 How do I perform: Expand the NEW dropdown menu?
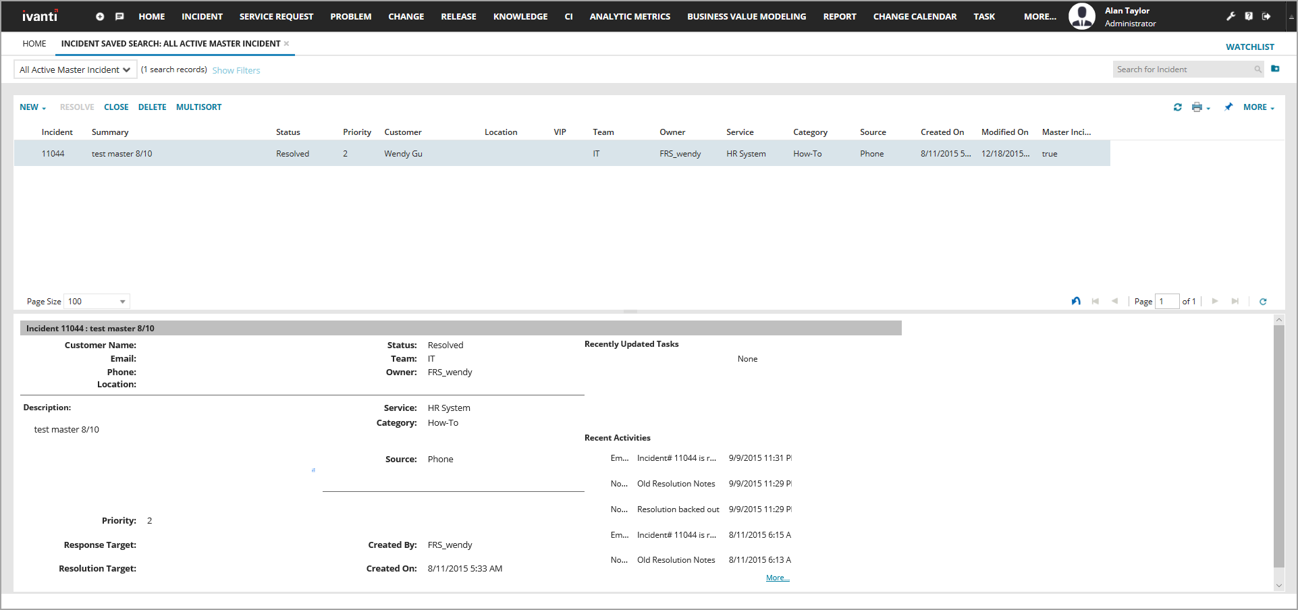tap(32, 107)
